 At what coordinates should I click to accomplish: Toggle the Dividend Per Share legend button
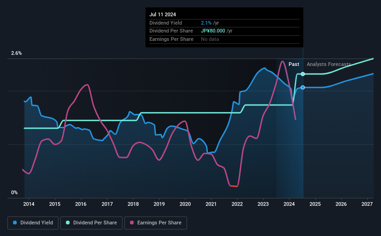click(x=91, y=223)
